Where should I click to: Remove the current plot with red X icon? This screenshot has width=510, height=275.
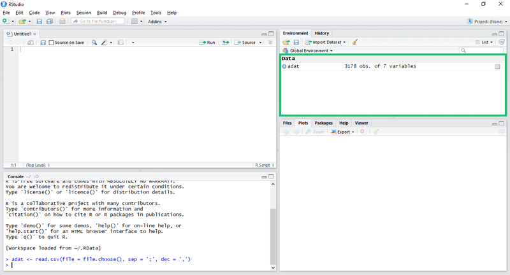coord(362,132)
